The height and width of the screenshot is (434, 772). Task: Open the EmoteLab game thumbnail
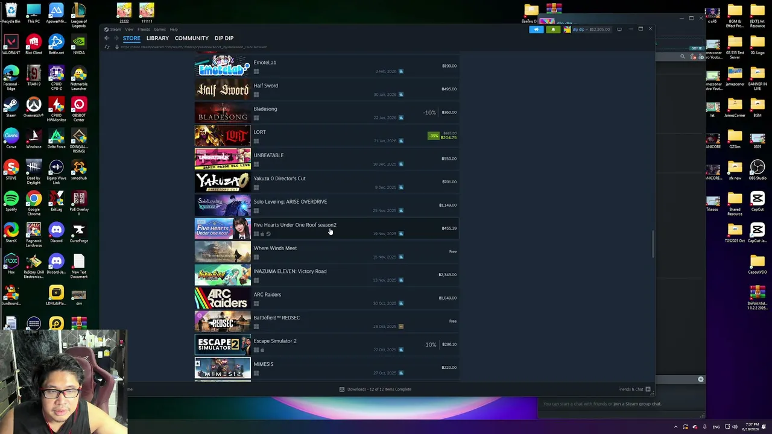click(223, 66)
